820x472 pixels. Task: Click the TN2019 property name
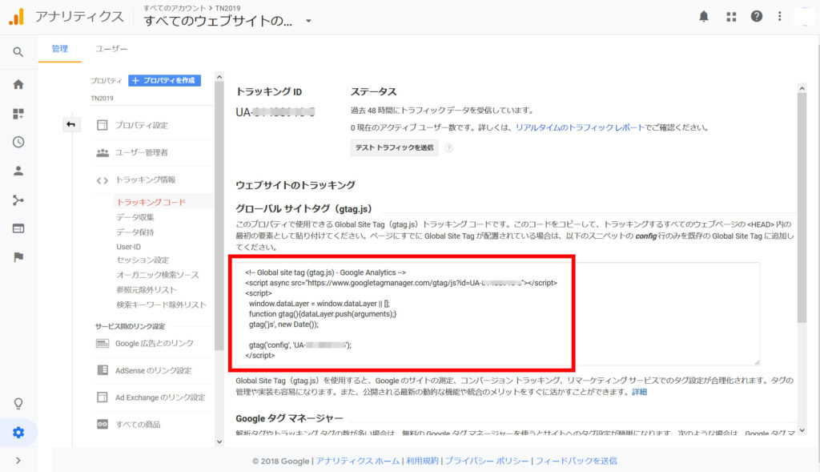[102, 99]
